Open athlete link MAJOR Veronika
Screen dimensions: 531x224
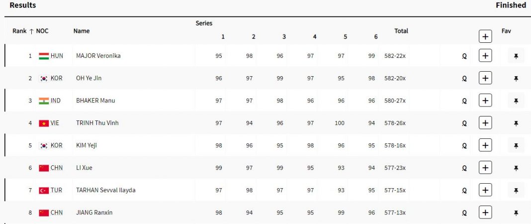tap(98, 56)
